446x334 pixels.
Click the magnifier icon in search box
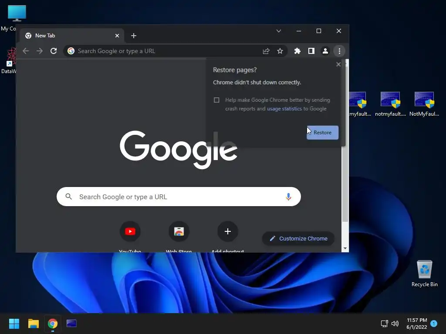click(x=68, y=197)
